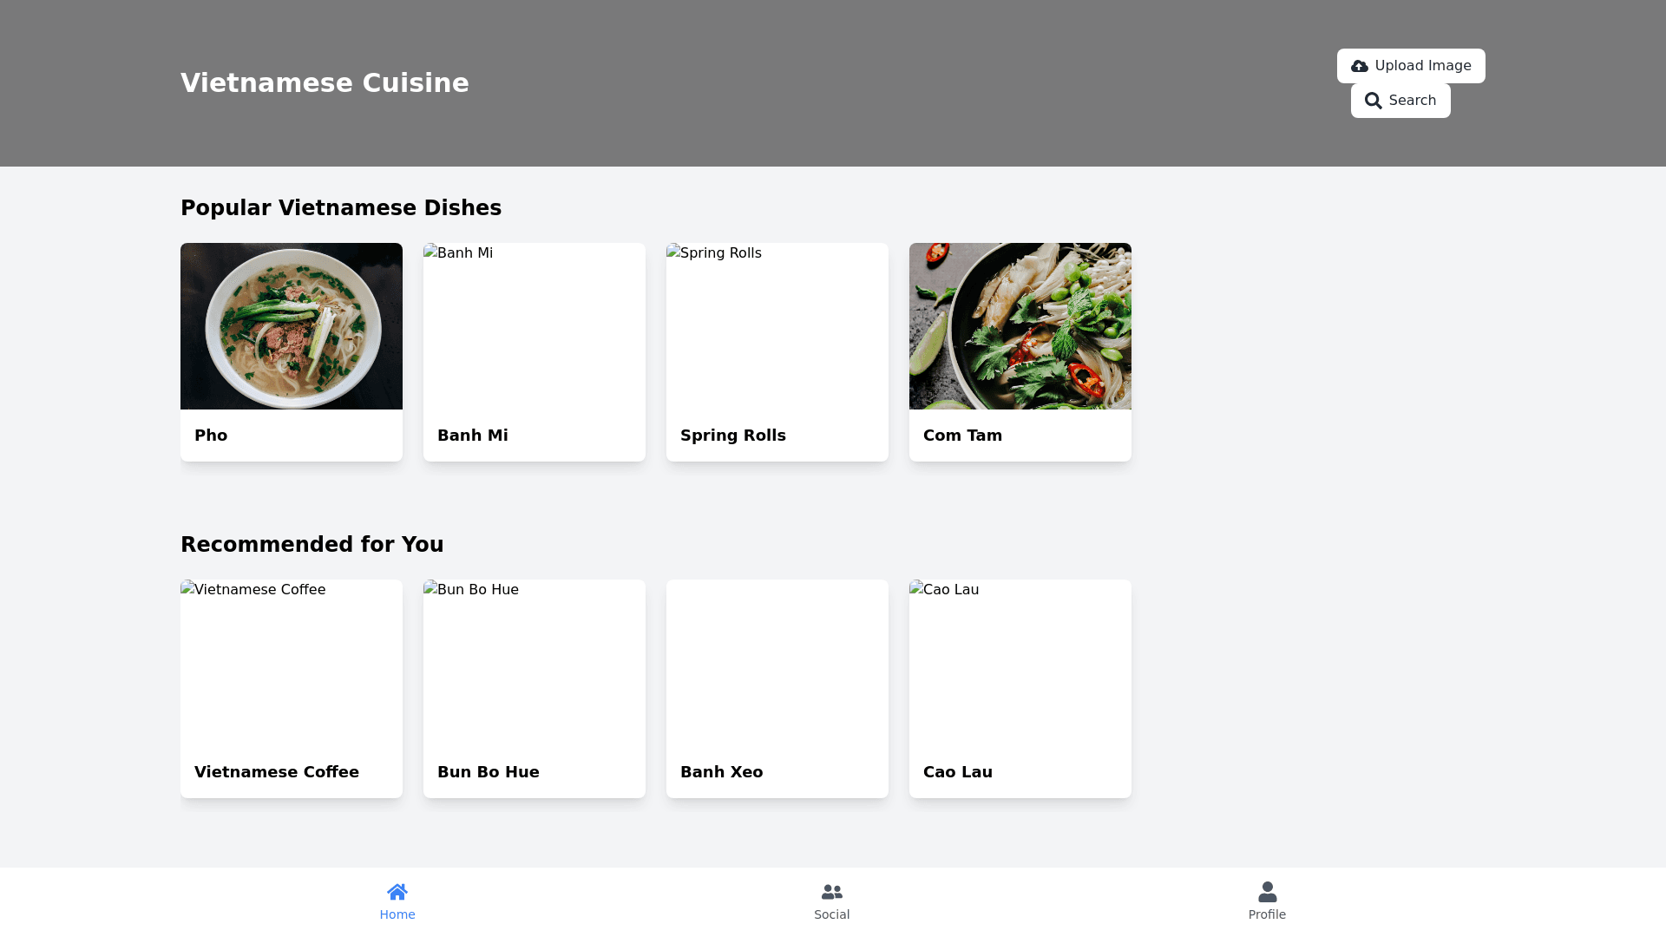Select the Home tab label
This screenshot has width=1666, height=937.
(397, 914)
